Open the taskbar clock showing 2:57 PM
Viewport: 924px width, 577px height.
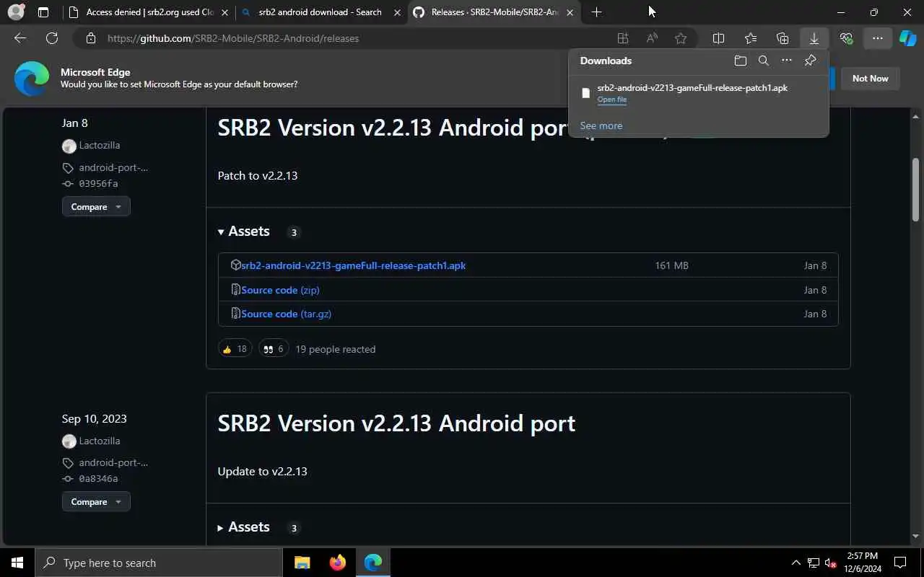click(x=861, y=563)
